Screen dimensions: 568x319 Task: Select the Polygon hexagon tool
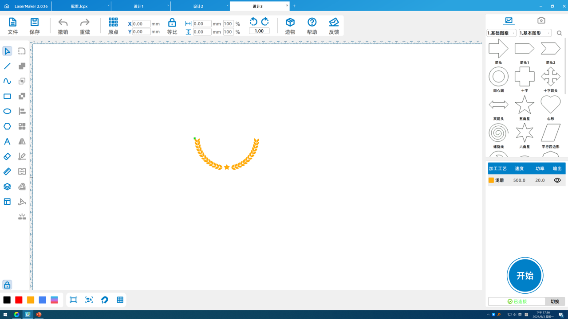pos(7,126)
